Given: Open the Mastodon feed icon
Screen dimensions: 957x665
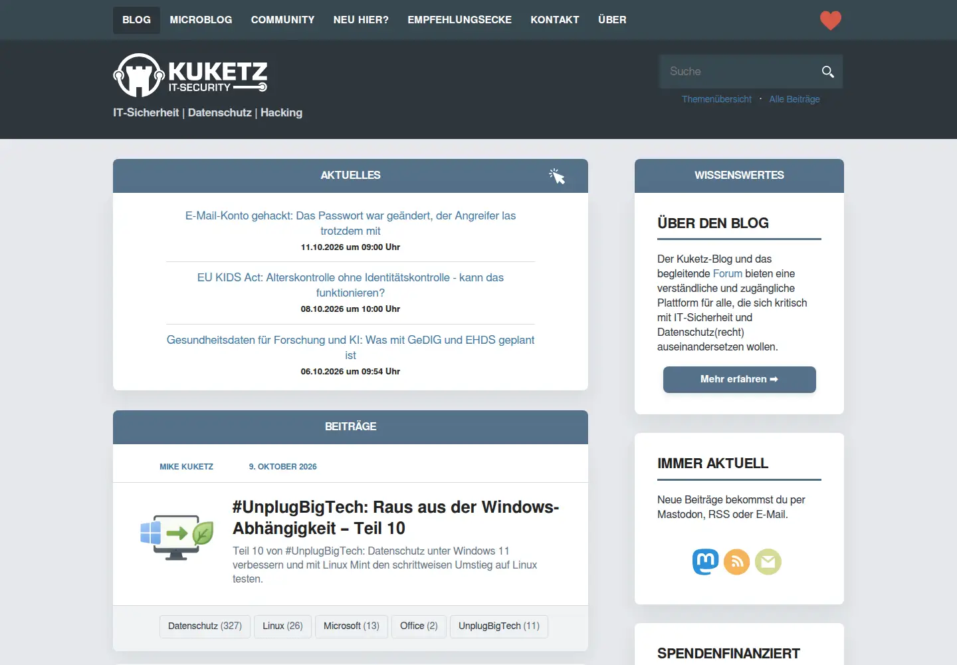Looking at the screenshot, I should point(705,562).
